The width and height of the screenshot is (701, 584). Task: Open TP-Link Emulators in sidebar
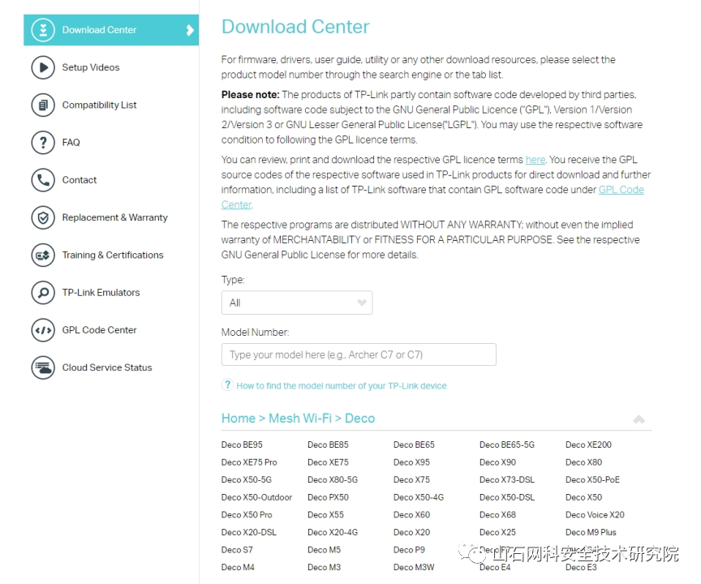(x=101, y=293)
